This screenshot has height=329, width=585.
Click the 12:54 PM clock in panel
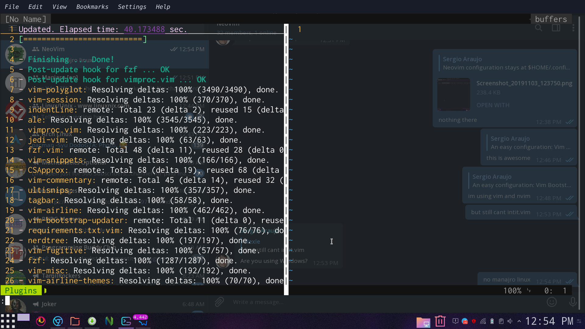point(549,321)
